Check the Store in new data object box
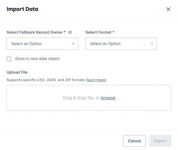The height and width of the screenshot is (150, 178). point(9,59)
